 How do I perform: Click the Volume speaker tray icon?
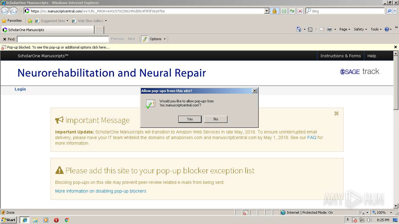point(369,220)
